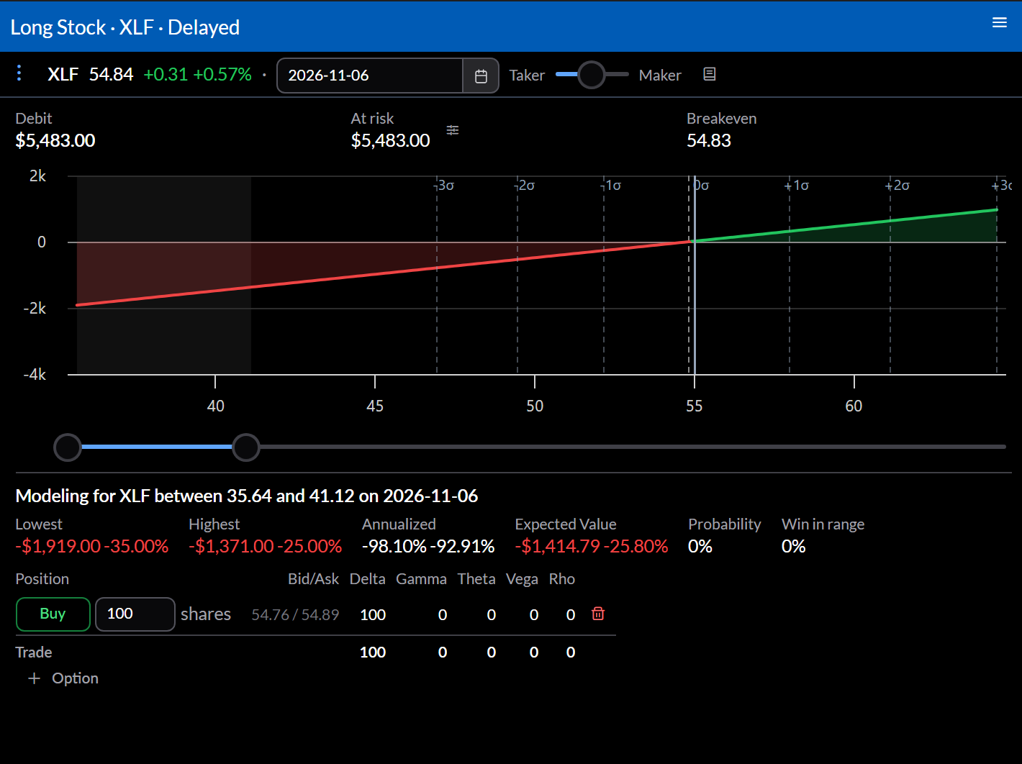Click the date field 2026-11-06

coord(369,76)
